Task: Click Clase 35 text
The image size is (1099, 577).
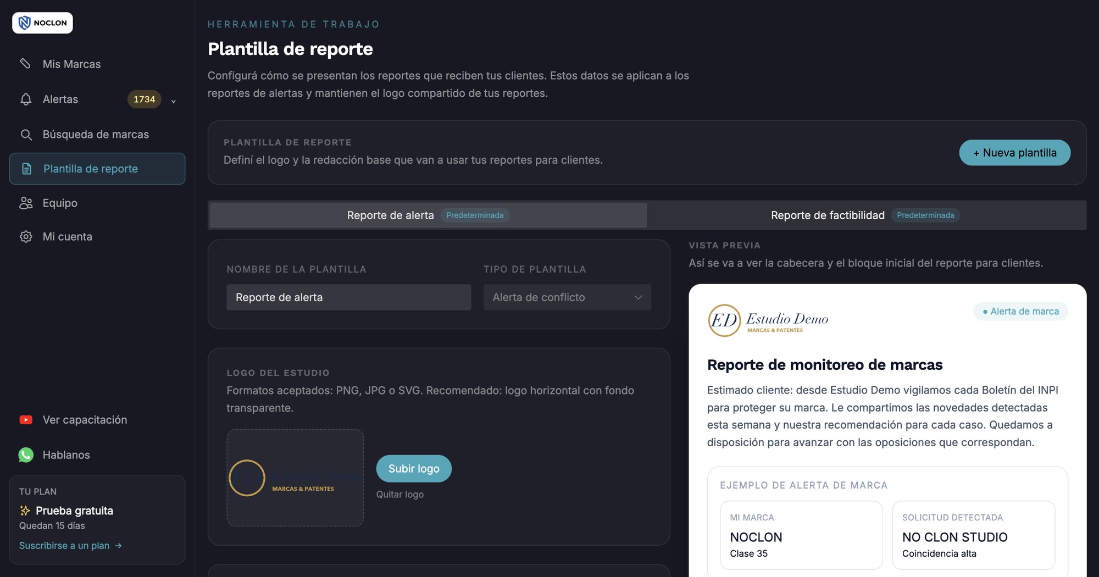Action: (x=748, y=554)
